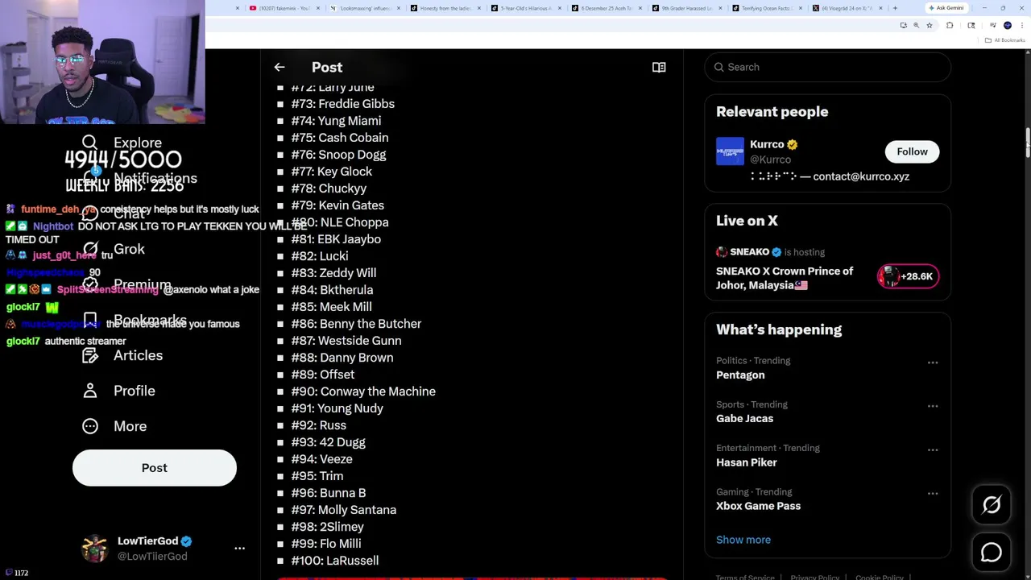Click the More circle icon

(90, 426)
